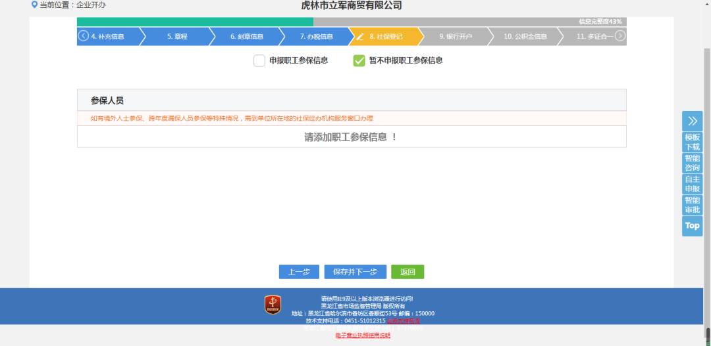This screenshot has width=711, height=346.
Task: Click the location pin icon beside 当前位置
Action: 34,5
